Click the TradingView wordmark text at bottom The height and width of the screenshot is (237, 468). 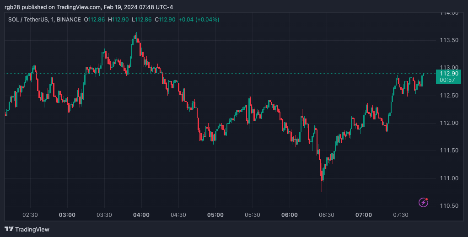pos(32,229)
